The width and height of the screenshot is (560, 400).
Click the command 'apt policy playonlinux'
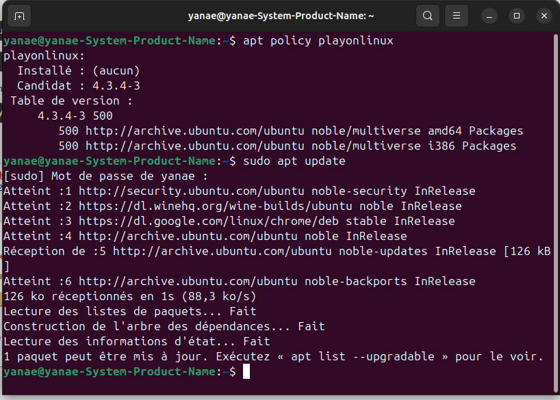tap(318, 40)
